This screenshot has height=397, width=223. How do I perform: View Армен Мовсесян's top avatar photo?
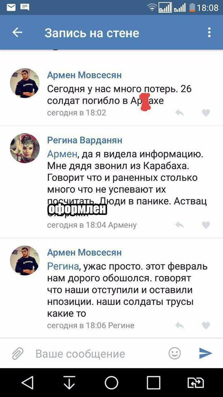(25, 83)
